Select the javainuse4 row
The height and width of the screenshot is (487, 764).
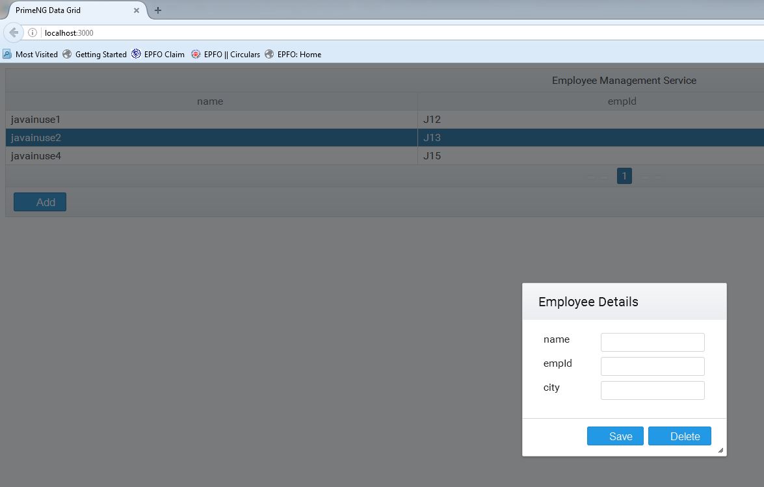pos(385,156)
